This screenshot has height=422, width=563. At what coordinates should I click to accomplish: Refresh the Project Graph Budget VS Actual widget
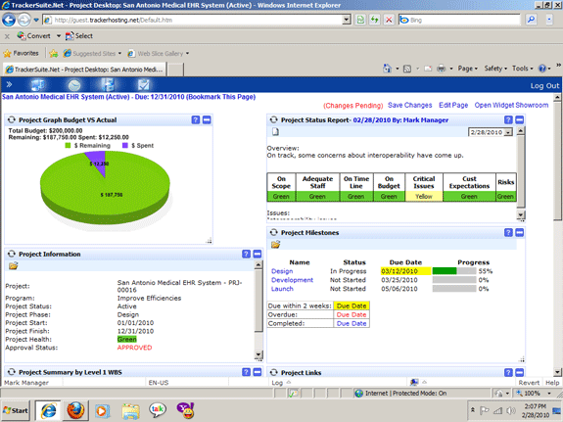[12, 119]
